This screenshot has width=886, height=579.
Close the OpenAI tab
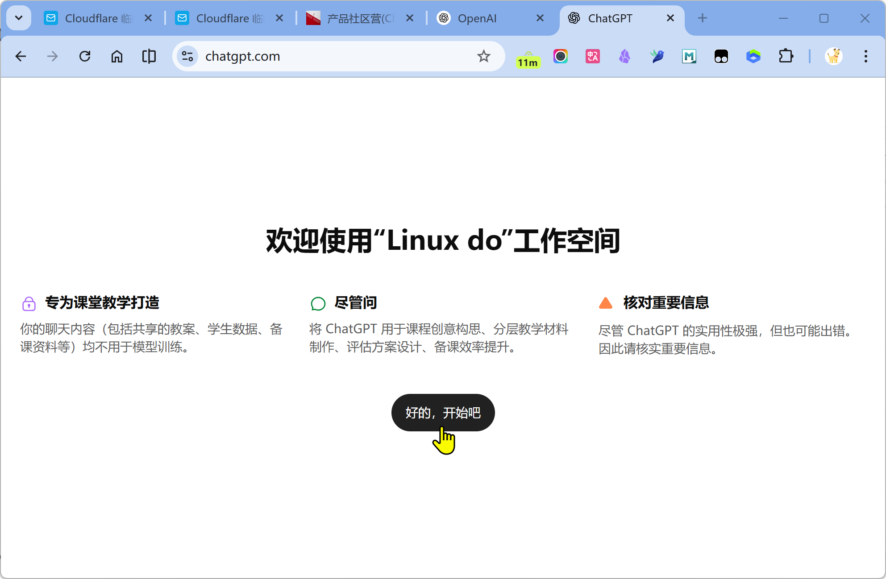[x=540, y=18]
